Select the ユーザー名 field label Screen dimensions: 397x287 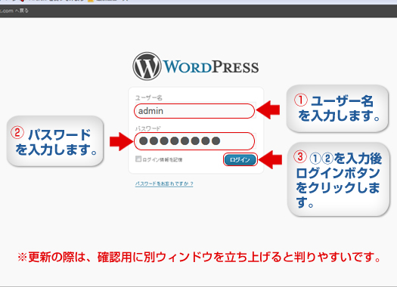point(149,98)
